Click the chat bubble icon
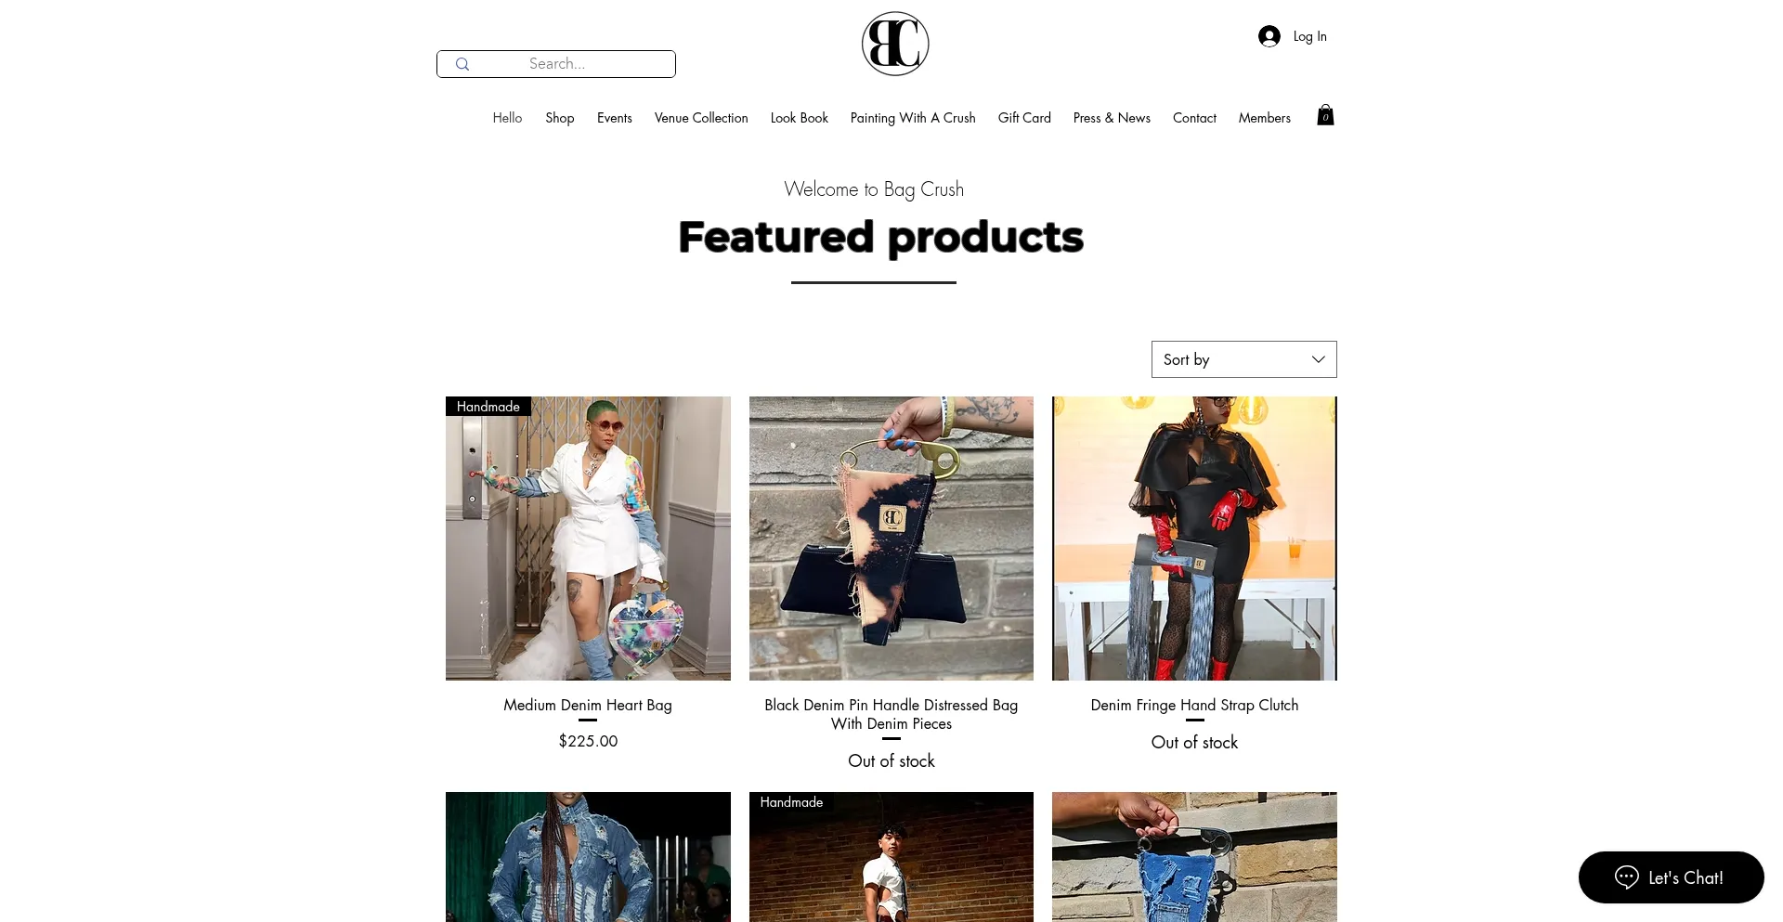 click(1626, 877)
